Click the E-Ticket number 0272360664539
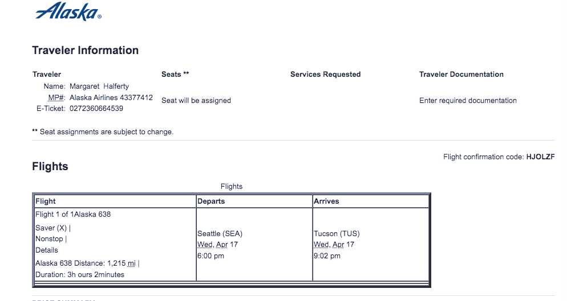The width and height of the screenshot is (567, 301). [x=96, y=109]
